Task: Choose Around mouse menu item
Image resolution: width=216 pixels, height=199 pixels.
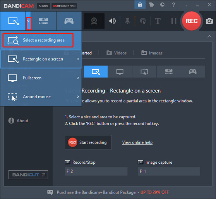Action: point(41,97)
